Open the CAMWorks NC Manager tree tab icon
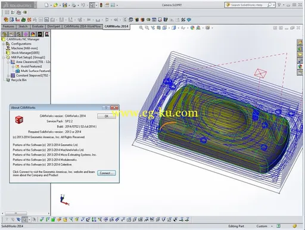The image size is (305, 230). pyautogui.click(x=46, y=34)
